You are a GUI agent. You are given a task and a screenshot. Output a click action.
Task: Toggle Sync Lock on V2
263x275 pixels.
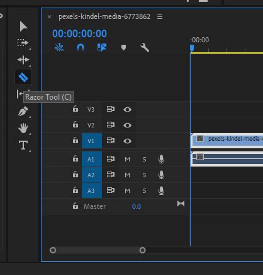[111, 125]
